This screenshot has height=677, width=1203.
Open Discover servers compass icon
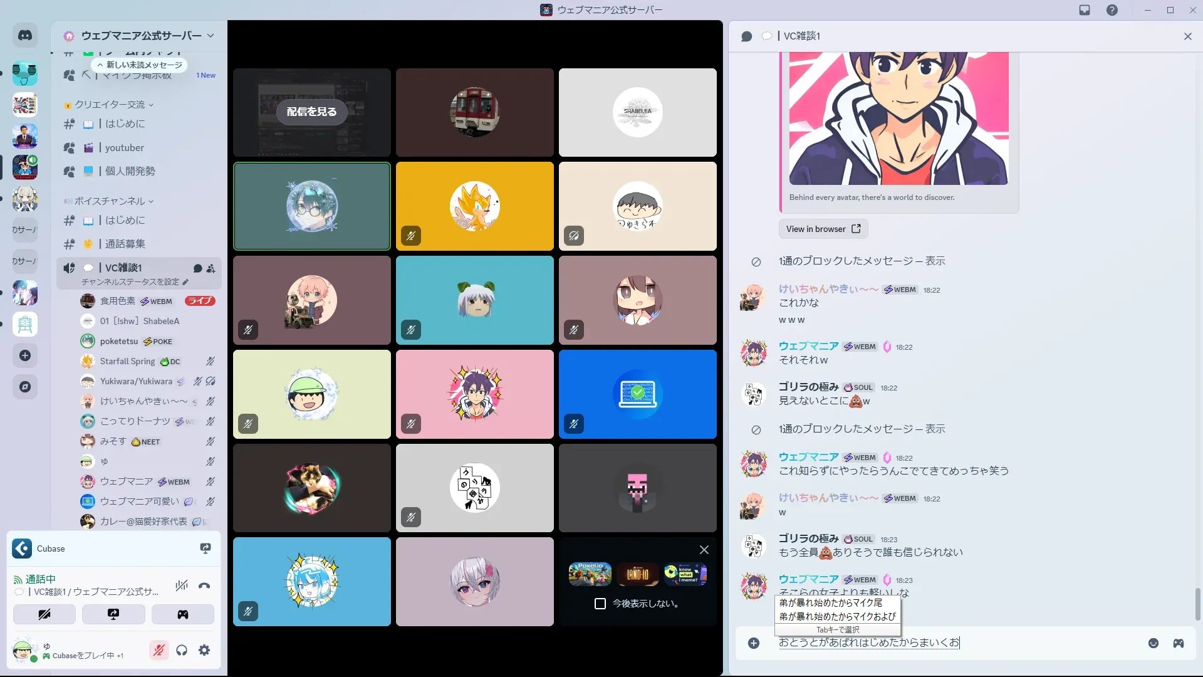coord(25,387)
